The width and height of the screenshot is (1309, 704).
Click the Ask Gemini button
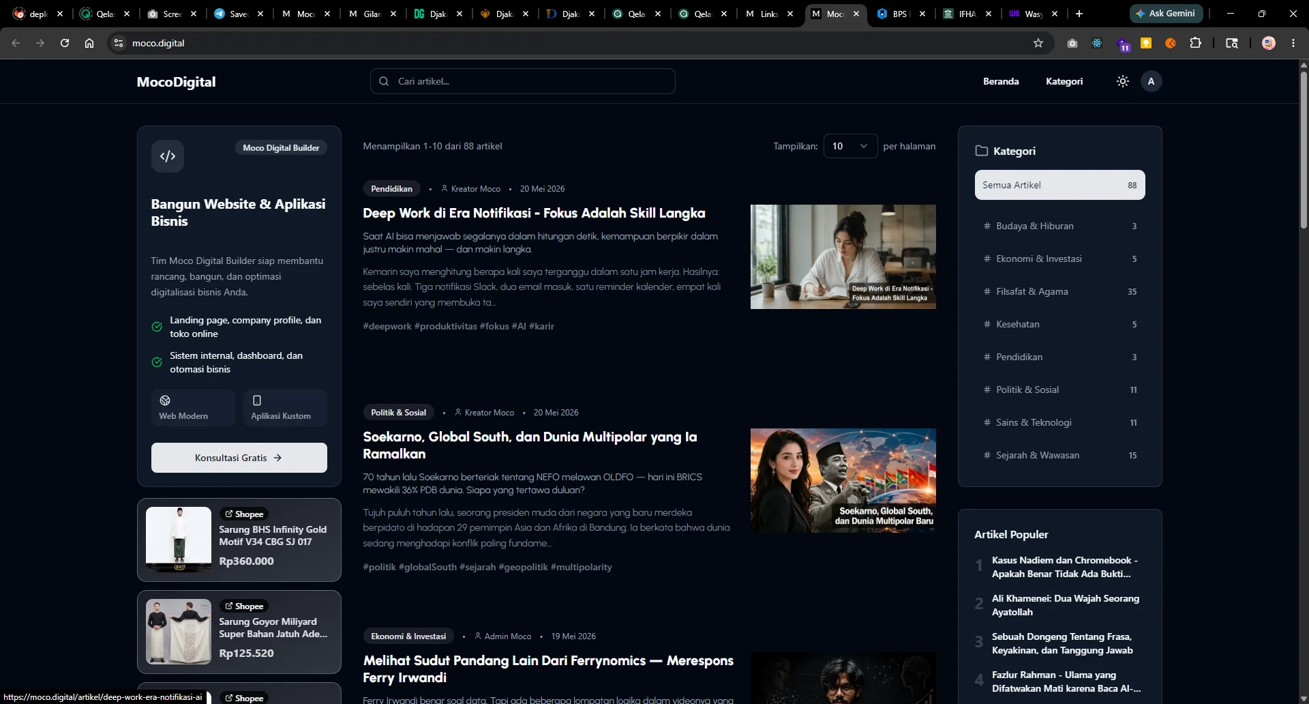[x=1166, y=13]
